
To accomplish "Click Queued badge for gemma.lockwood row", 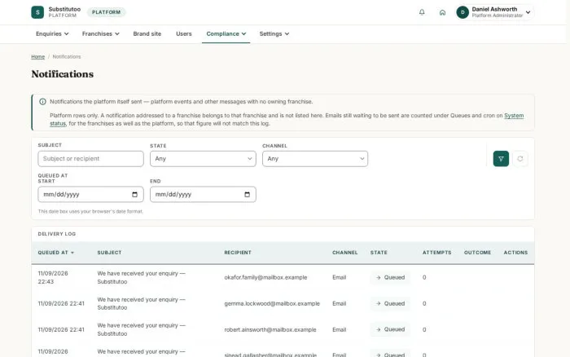I will click(390, 303).
